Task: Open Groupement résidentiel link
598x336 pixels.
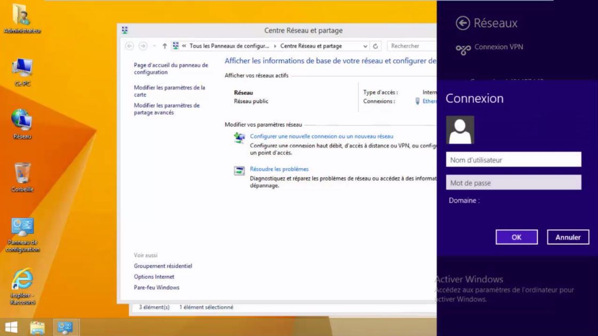Action: tap(163, 266)
